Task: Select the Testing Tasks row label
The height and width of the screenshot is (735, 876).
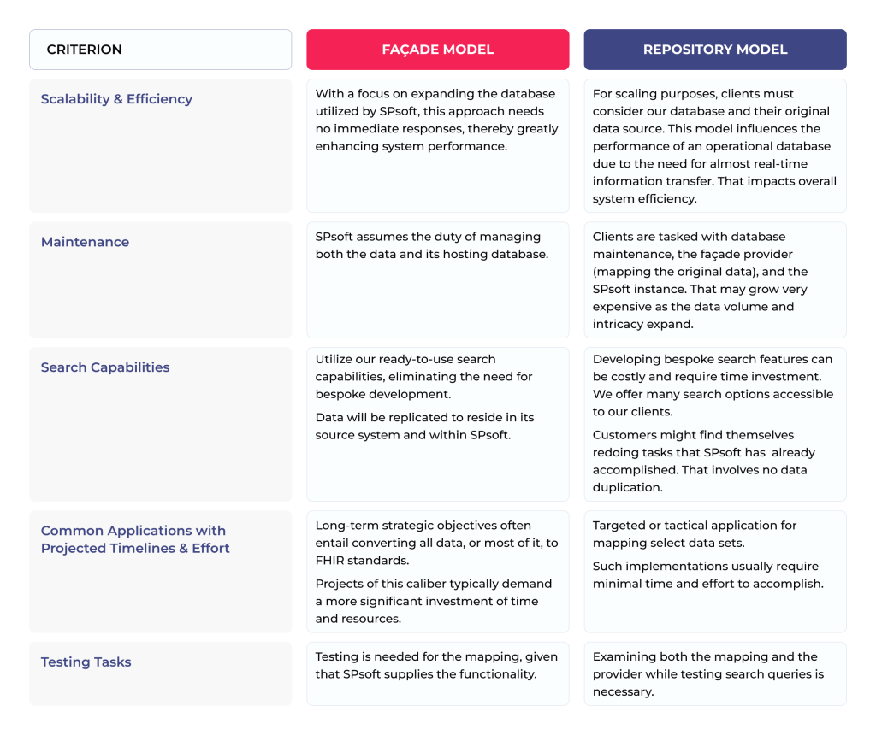Action: click(86, 662)
